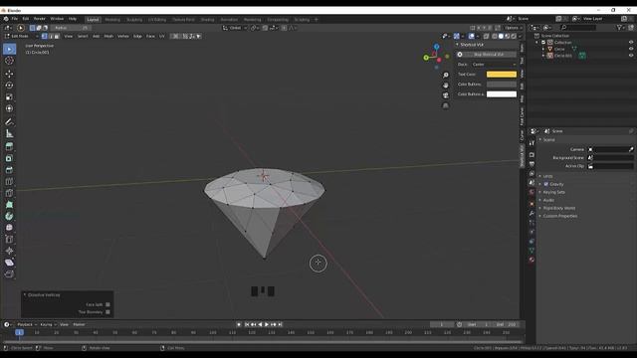Image resolution: width=637 pixels, height=358 pixels.
Task: Select the Edge Slide tool
Action: coord(9,239)
